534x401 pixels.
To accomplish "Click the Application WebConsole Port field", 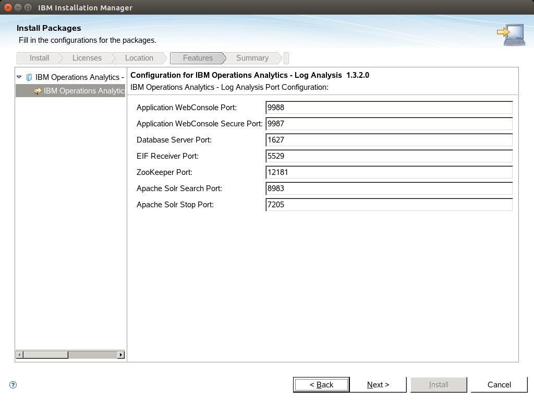I will click(x=389, y=108).
